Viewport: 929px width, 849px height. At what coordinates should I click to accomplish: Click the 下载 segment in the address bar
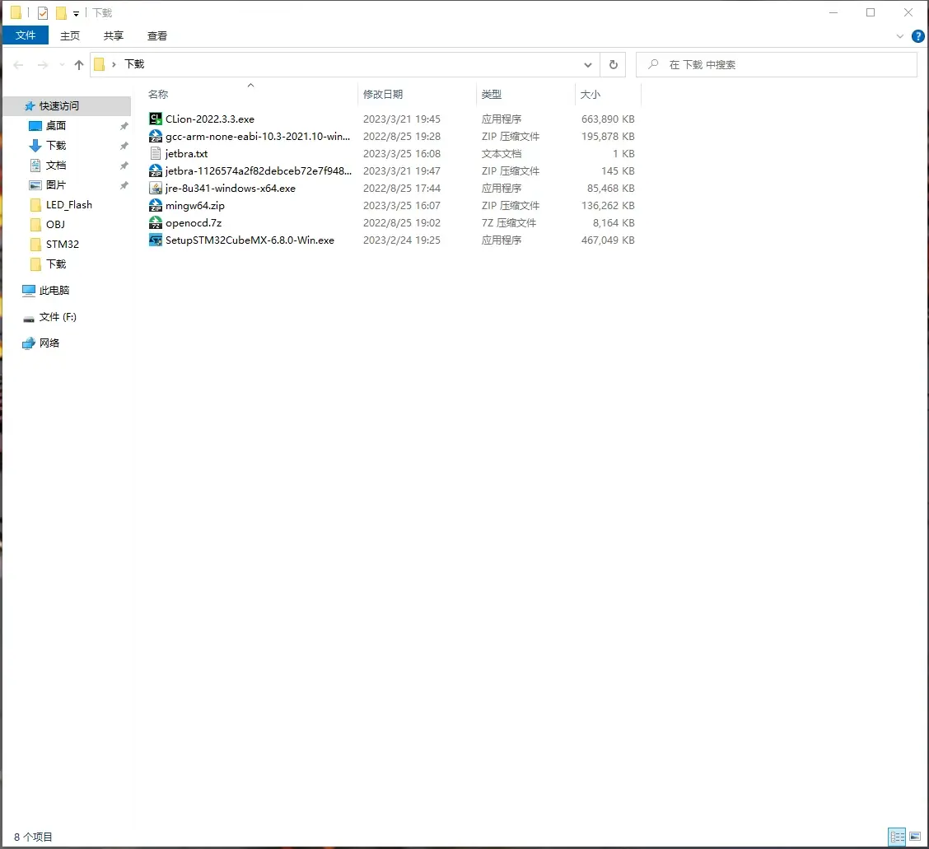click(134, 64)
